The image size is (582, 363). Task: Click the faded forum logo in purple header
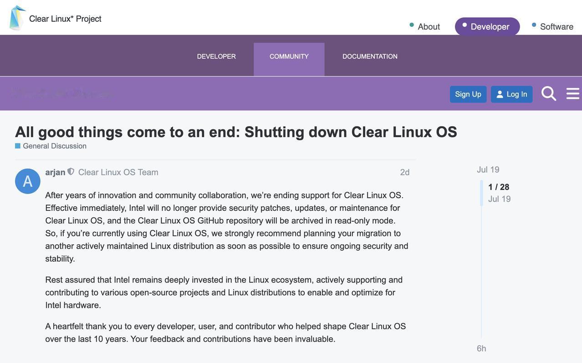pyautogui.click(x=63, y=93)
